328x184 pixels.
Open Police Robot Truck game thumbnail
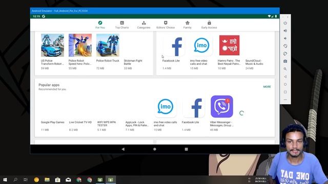tap(108, 45)
